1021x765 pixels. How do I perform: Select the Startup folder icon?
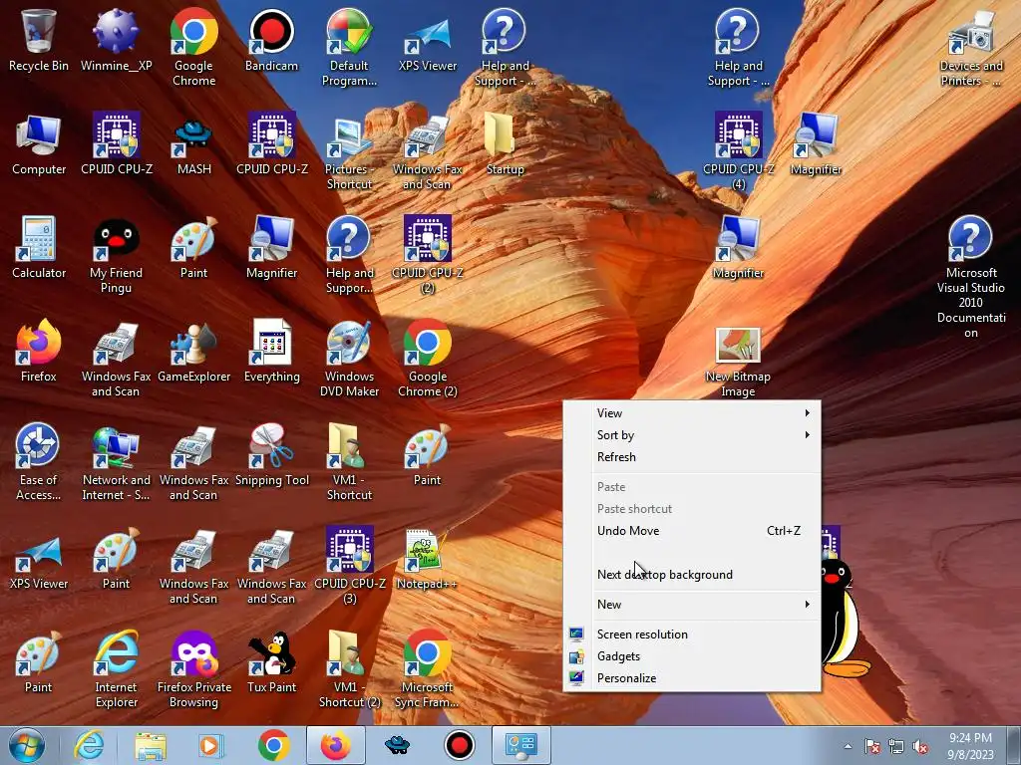[505, 143]
